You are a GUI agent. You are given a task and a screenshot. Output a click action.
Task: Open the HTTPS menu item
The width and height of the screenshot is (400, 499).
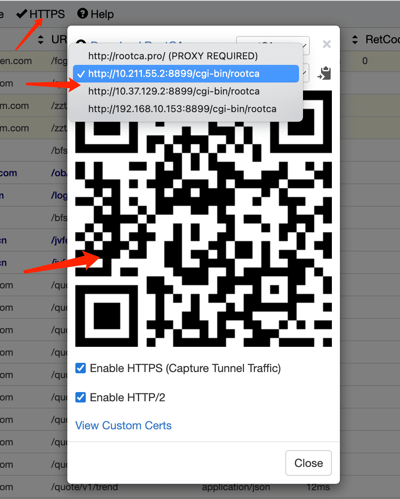click(40, 14)
